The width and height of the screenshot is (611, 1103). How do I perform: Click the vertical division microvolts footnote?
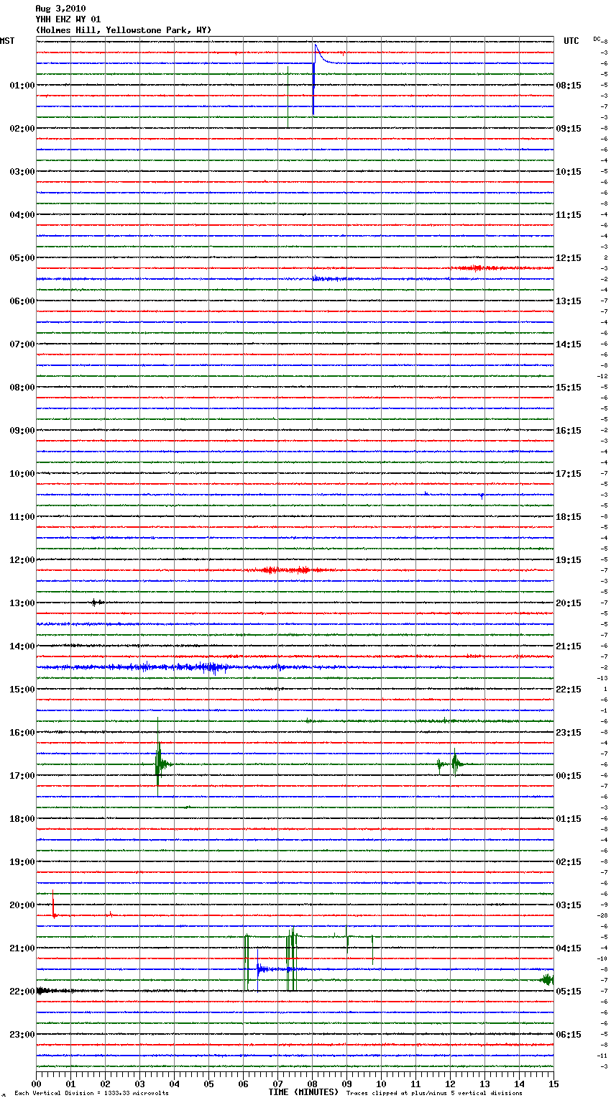pyautogui.click(x=91, y=1093)
